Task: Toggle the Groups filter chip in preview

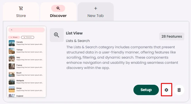Action: [14, 37]
